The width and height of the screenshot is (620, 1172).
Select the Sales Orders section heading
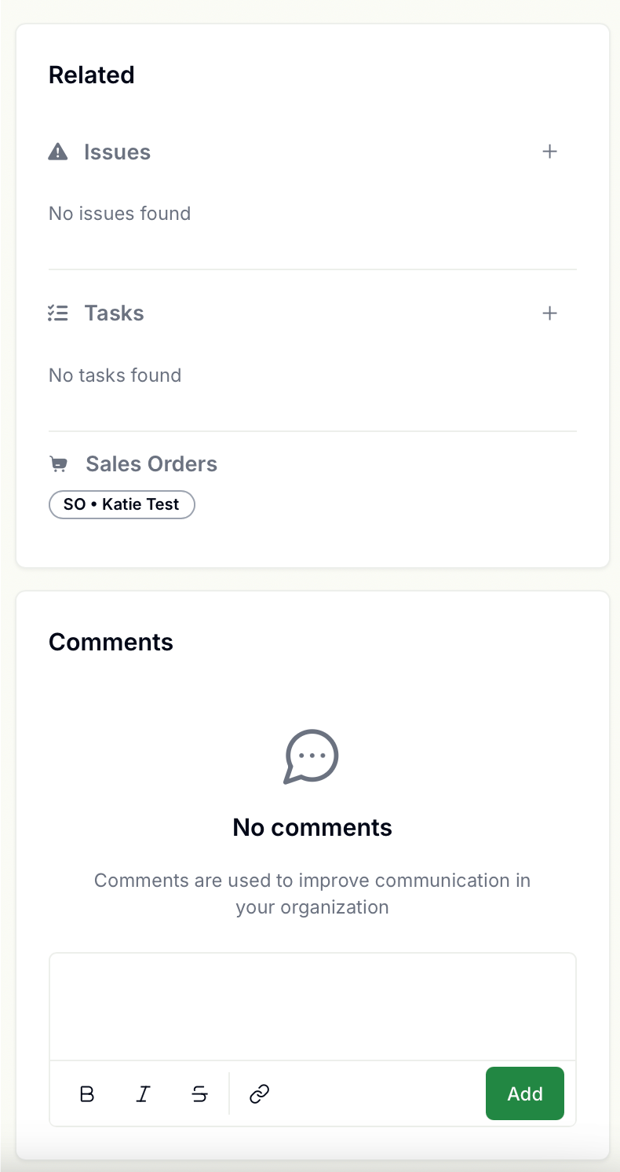151,464
